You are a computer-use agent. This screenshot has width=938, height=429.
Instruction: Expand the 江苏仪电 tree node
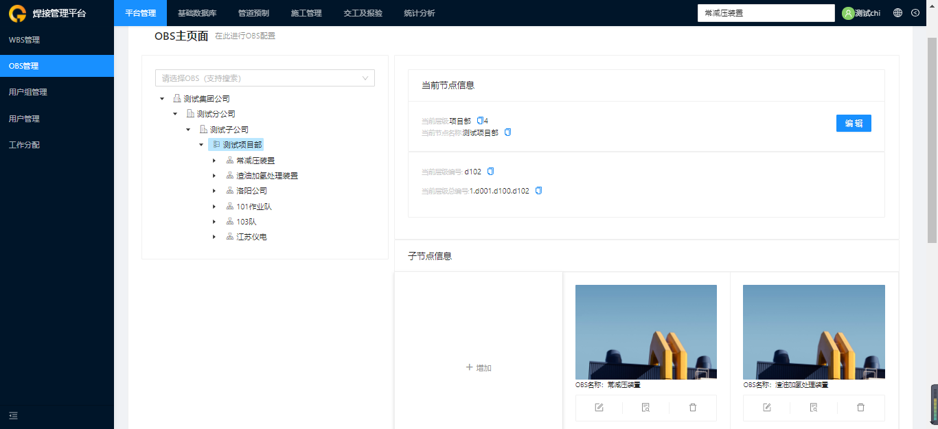point(214,237)
